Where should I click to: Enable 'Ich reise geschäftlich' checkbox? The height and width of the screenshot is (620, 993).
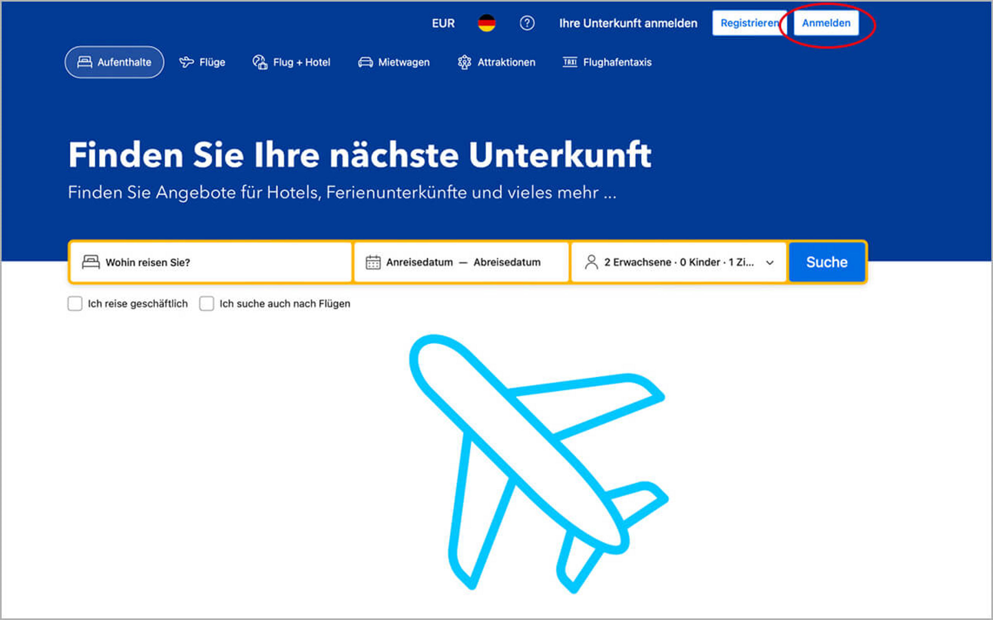75,304
